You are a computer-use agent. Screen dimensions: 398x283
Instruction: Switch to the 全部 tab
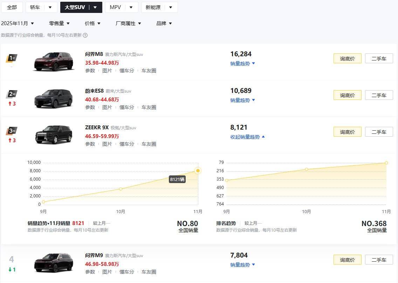click(x=12, y=7)
